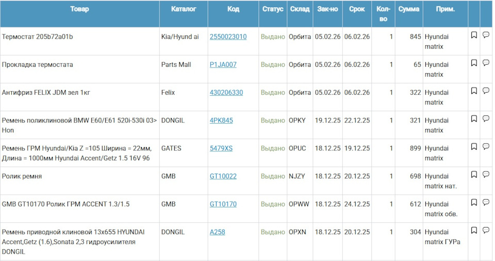The height and width of the screenshot is (261, 495).
Task: Open comment for Прокладка термостата row
Action: click(x=486, y=62)
